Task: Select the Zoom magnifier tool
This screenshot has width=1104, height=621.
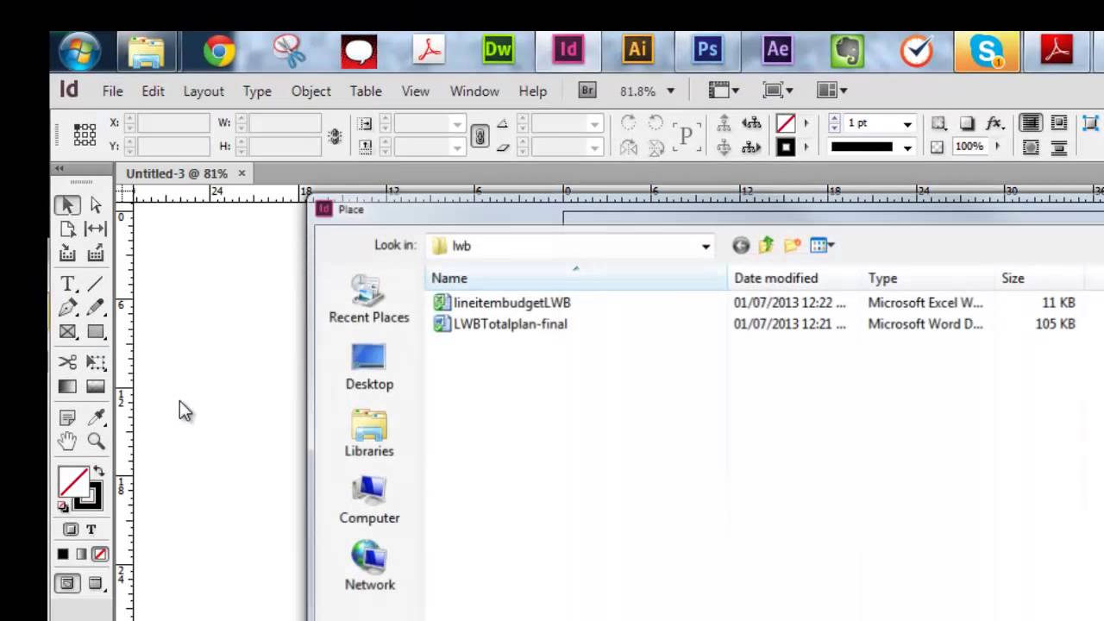Action: click(x=96, y=442)
